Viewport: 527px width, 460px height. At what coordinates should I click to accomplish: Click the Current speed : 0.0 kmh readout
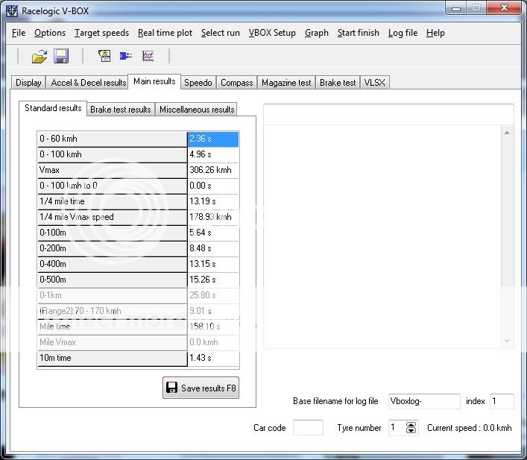tap(469, 428)
